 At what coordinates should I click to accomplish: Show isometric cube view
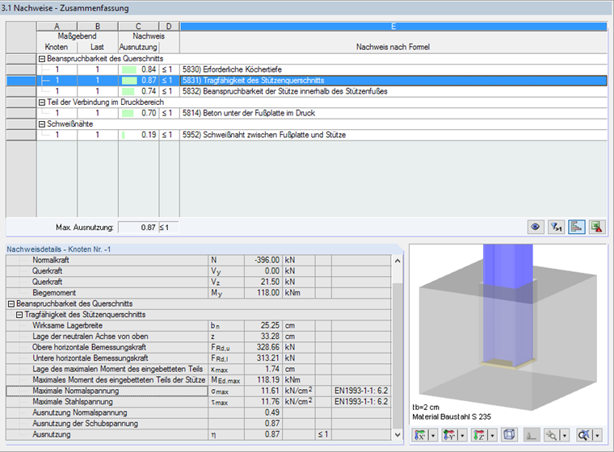pyautogui.click(x=509, y=435)
